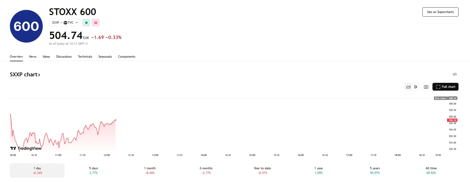This screenshot has height=182, width=470.
Task: Switch to the Components tab
Action: (127, 57)
